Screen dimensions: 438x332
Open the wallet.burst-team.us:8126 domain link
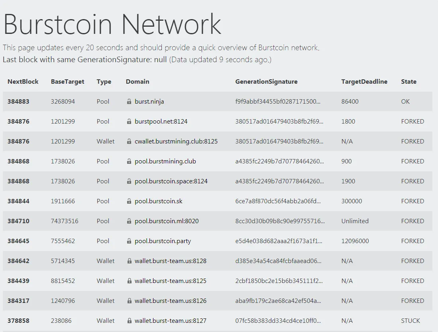tap(171, 301)
